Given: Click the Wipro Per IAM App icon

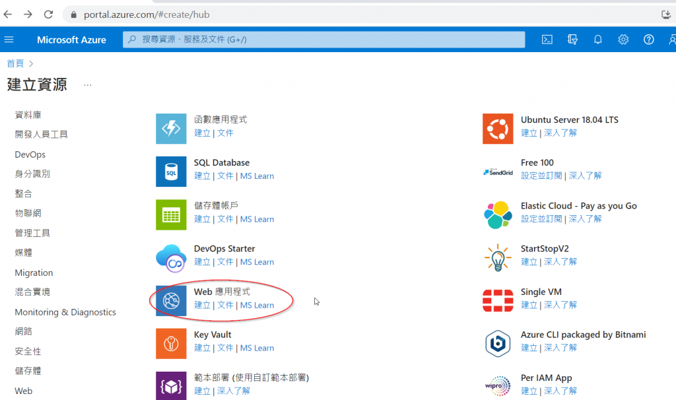Looking at the screenshot, I should coord(498,385).
